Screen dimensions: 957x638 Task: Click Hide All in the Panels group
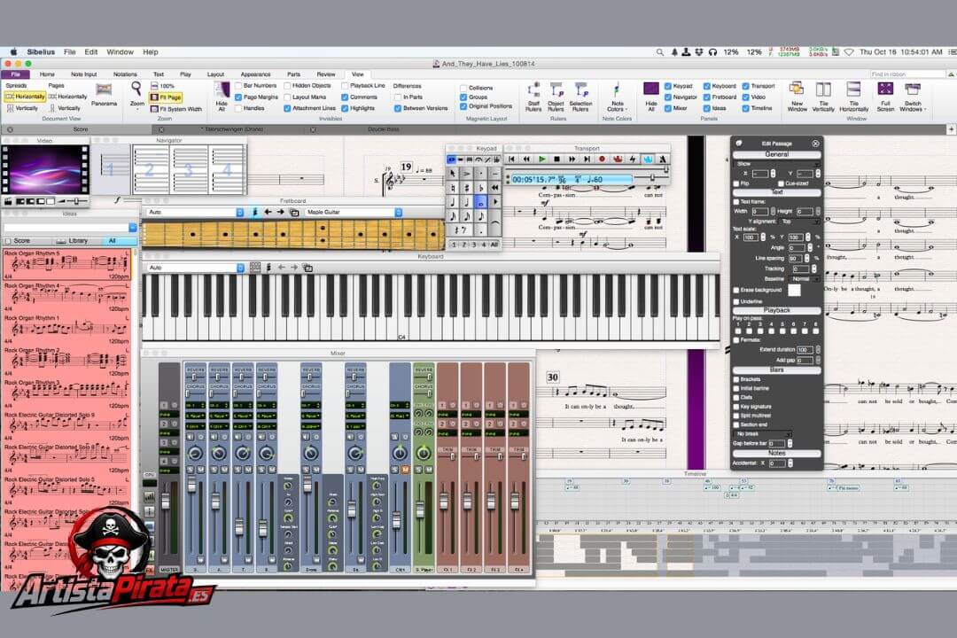651,97
